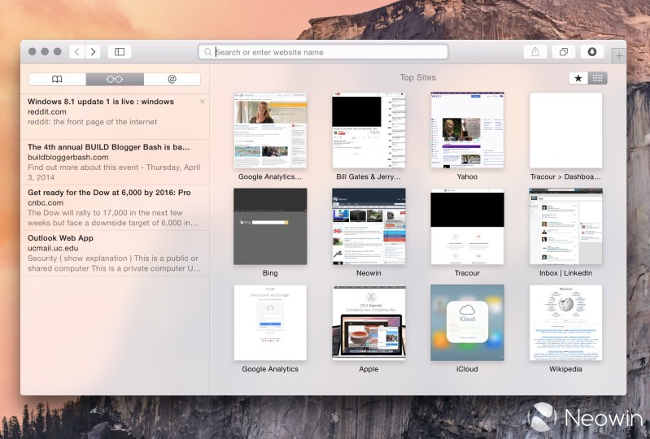
Task: Open the Share sheet icon
Action: pos(534,52)
